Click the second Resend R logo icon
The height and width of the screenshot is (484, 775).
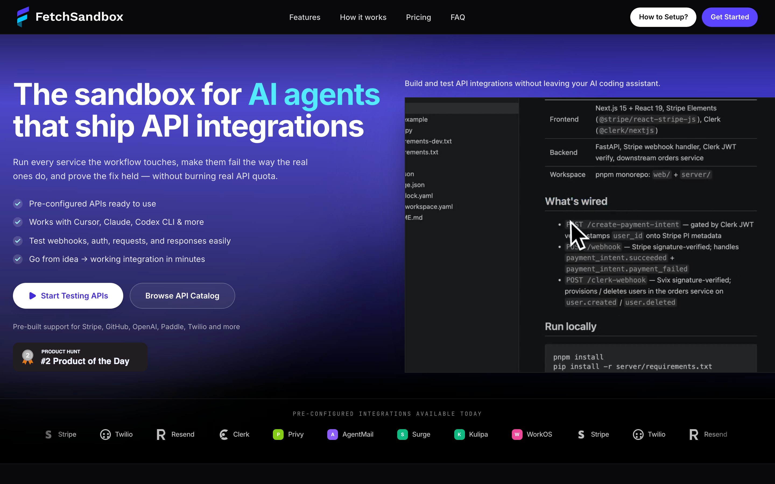pyautogui.click(x=694, y=434)
